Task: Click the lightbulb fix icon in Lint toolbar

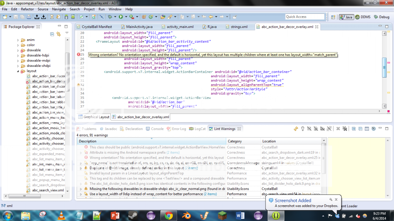Action: tap(303, 129)
